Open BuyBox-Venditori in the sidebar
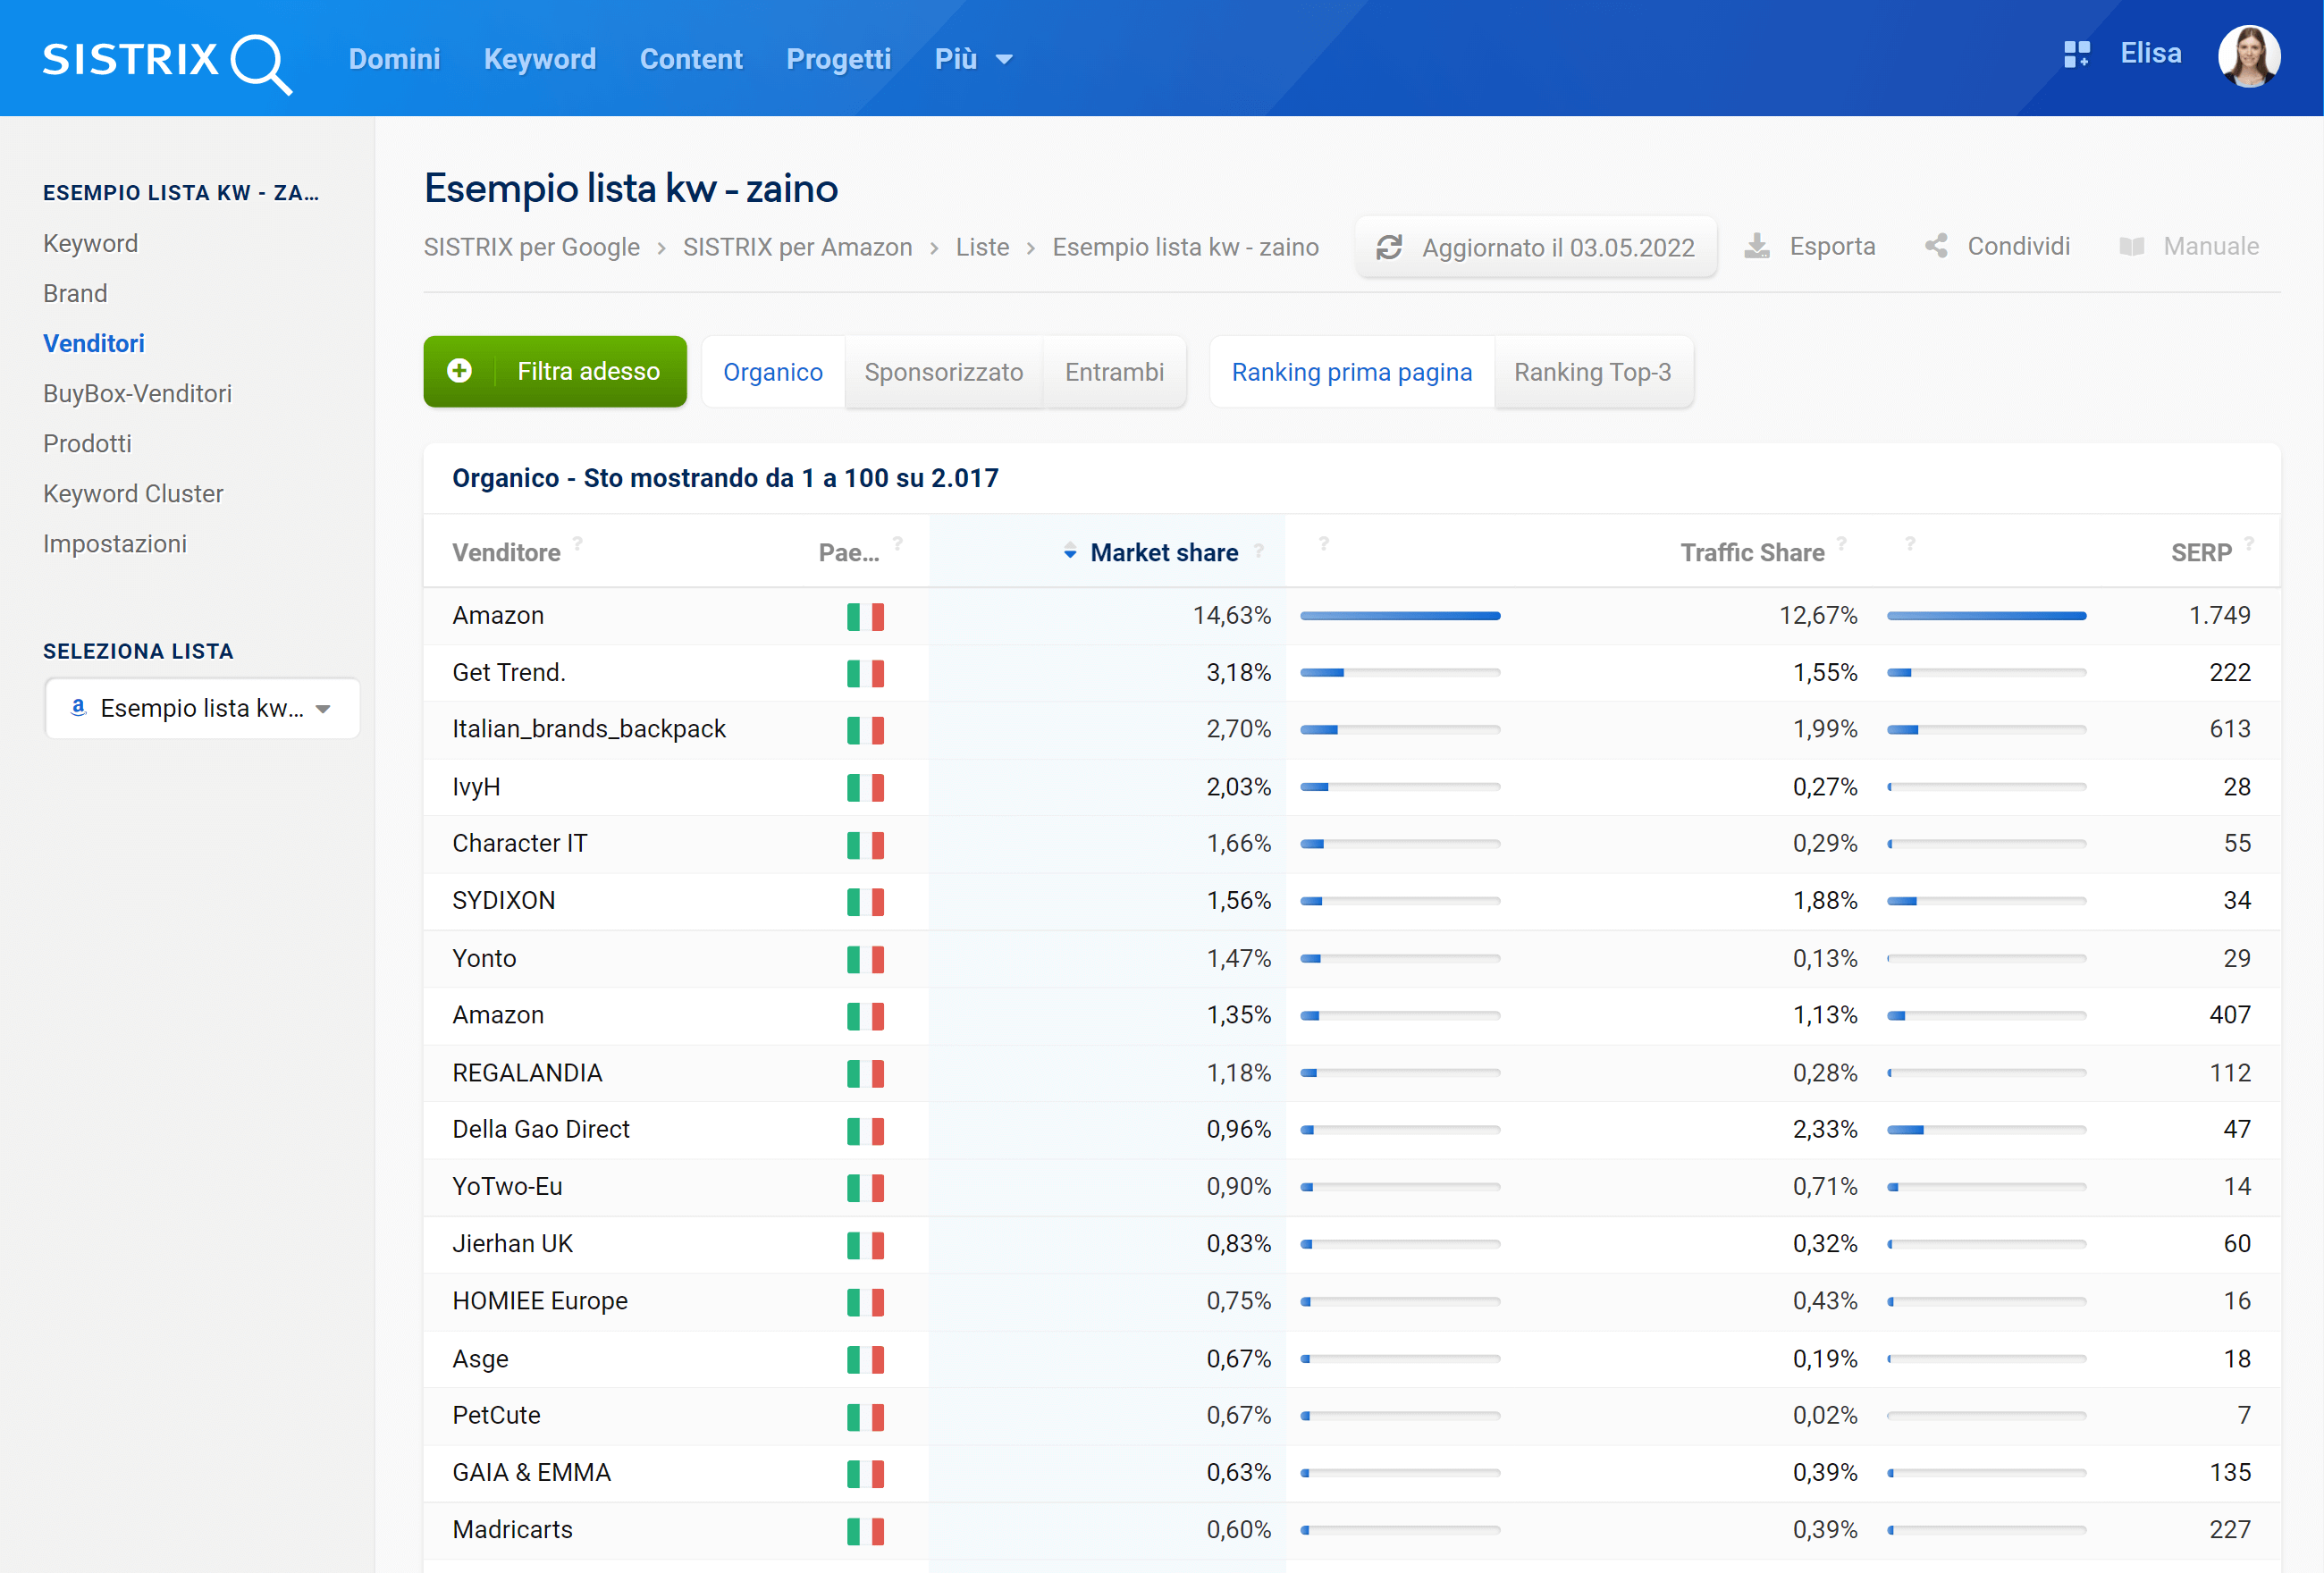The width and height of the screenshot is (2324, 1573). click(137, 393)
